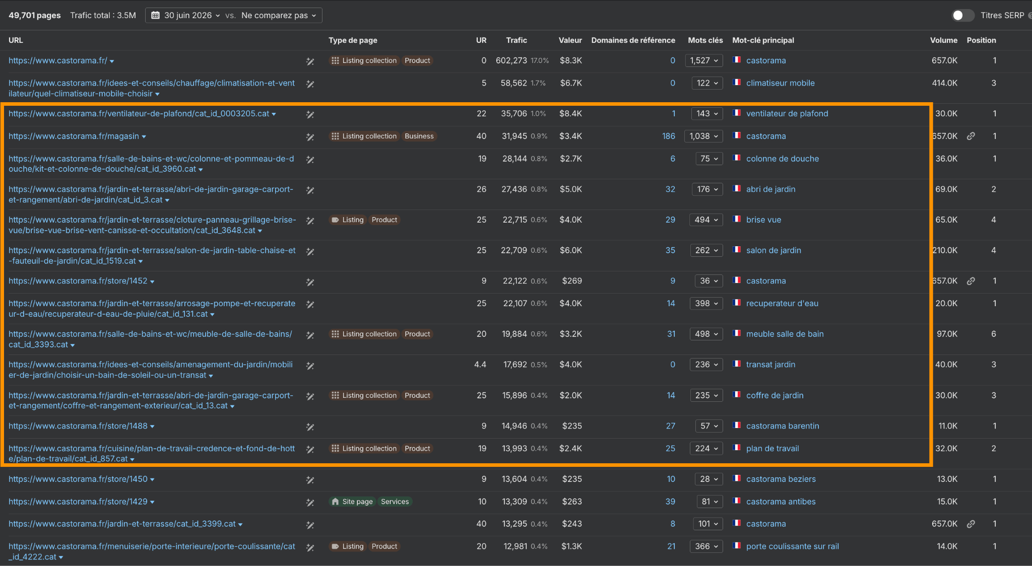Screen dimensions: 1032x566
Task: Open the caret menu beside castorama.fr homepage URL
Action: (x=112, y=61)
